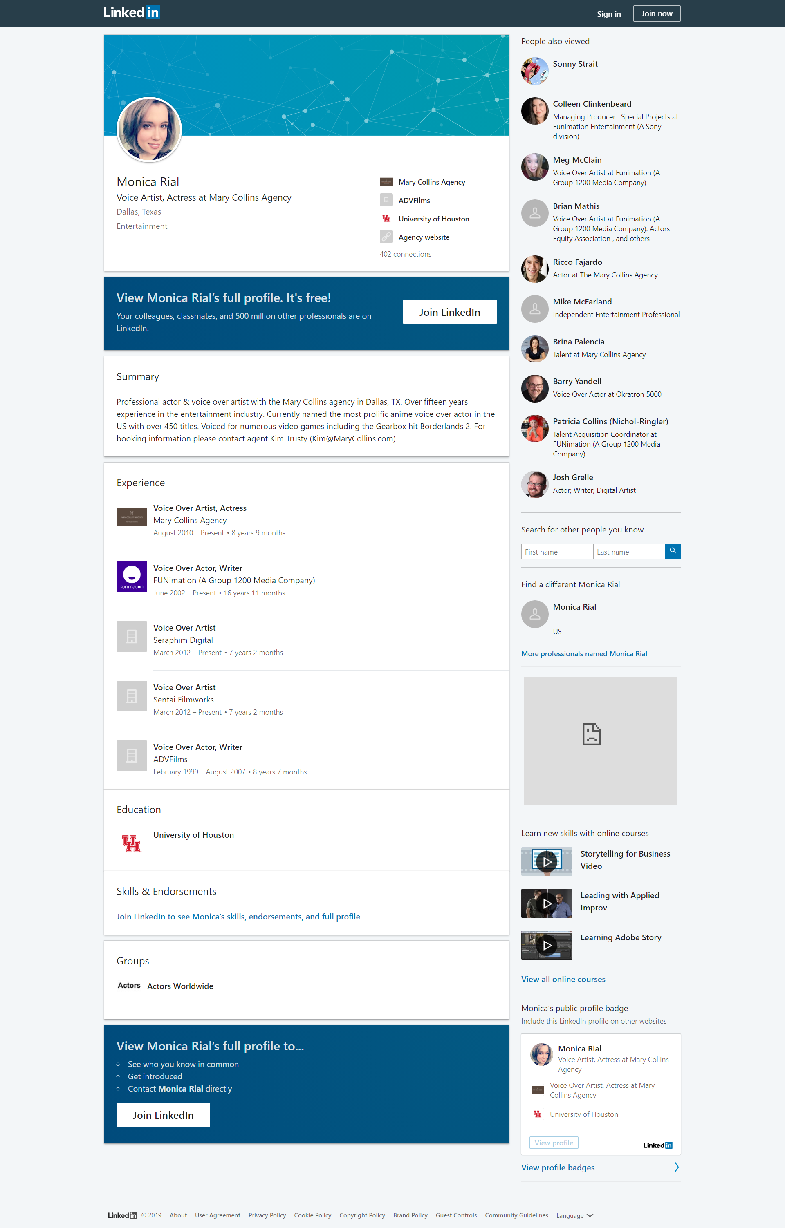The image size is (785, 1228).
Task: Open Guest Controls in footer
Action: (x=456, y=1215)
